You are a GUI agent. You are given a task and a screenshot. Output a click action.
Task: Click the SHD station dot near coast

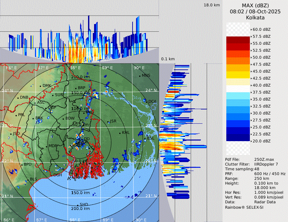point(78,205)
